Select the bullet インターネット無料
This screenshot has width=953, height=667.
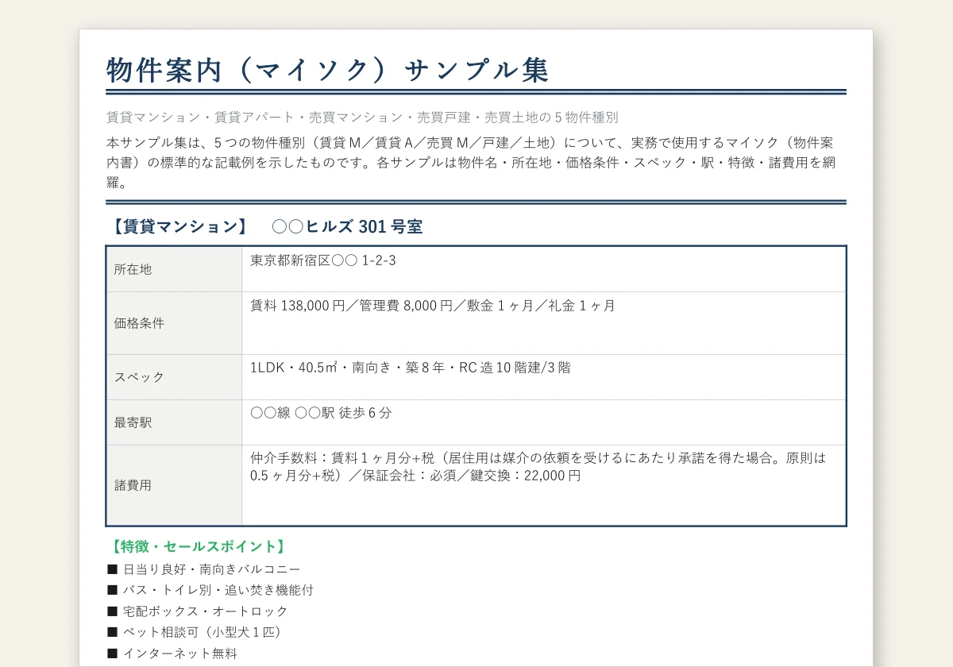172,654
